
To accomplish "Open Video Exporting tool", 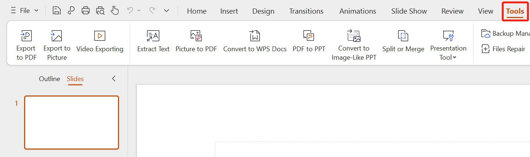I will [x=100, y=36].
